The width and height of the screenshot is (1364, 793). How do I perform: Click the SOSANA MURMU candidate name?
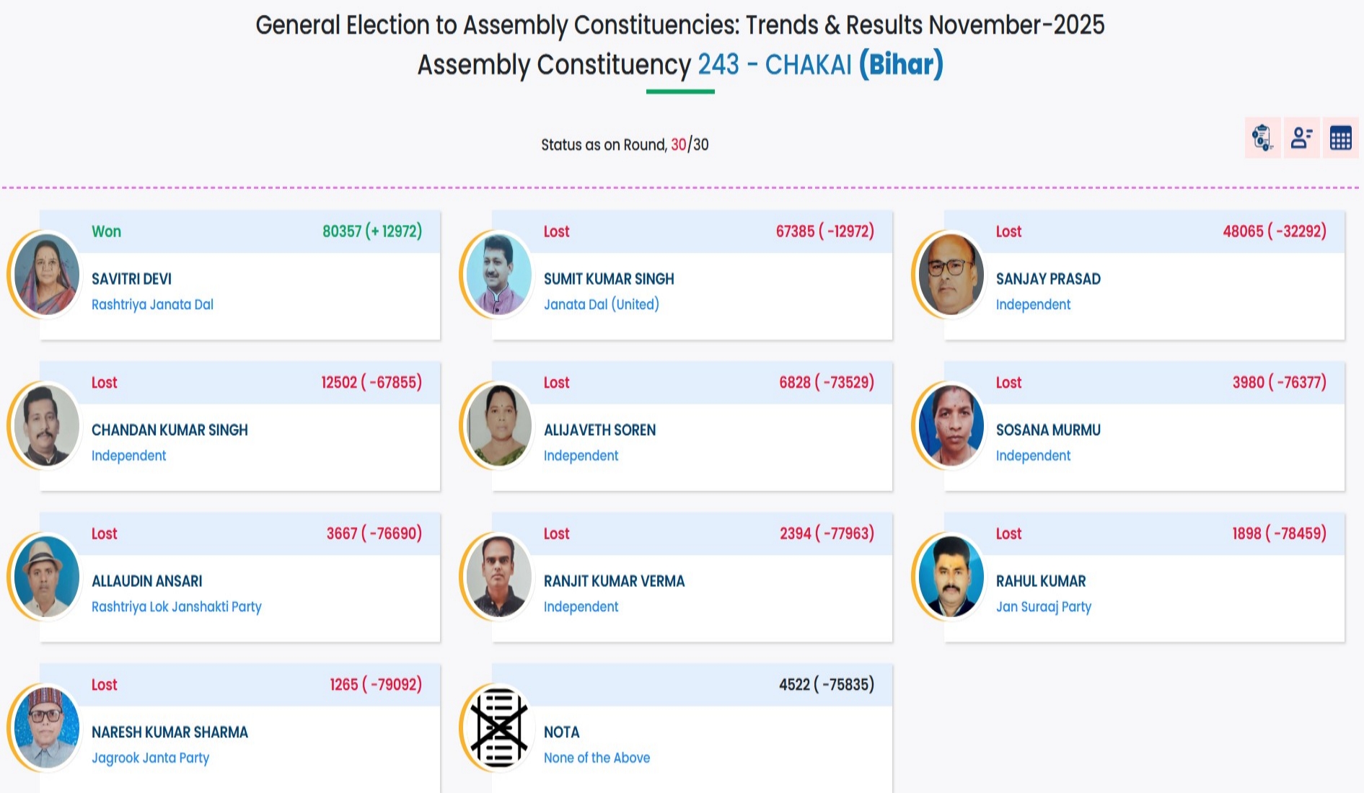click(x=1048, y=430)
